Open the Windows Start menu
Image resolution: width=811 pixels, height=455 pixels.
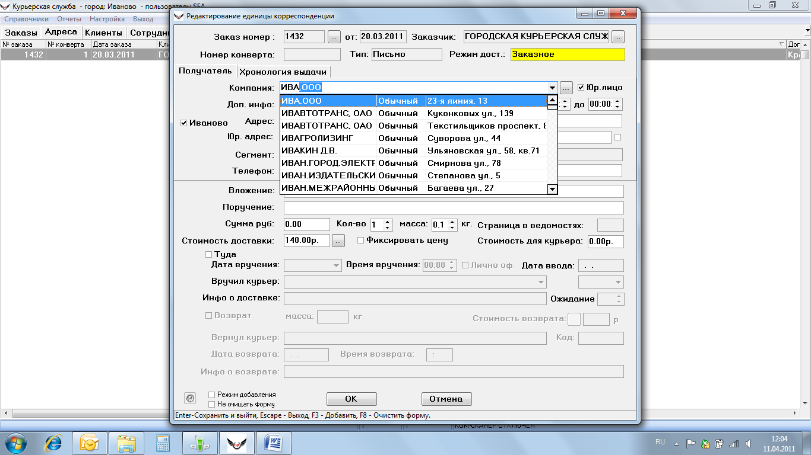click(x=16, y=442)
